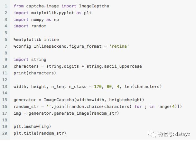
Task: Click the WeChat logo icon in watermark
Action: pyautogui.click(x=152, y=134)
